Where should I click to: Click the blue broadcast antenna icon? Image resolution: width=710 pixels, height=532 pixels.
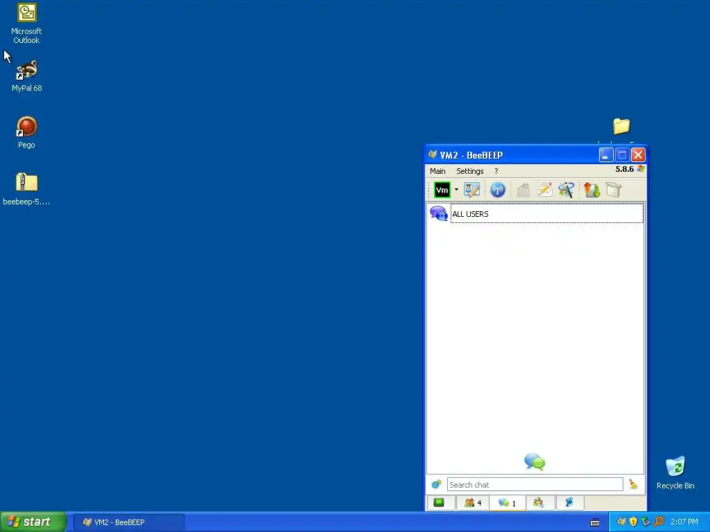[498, 190]
